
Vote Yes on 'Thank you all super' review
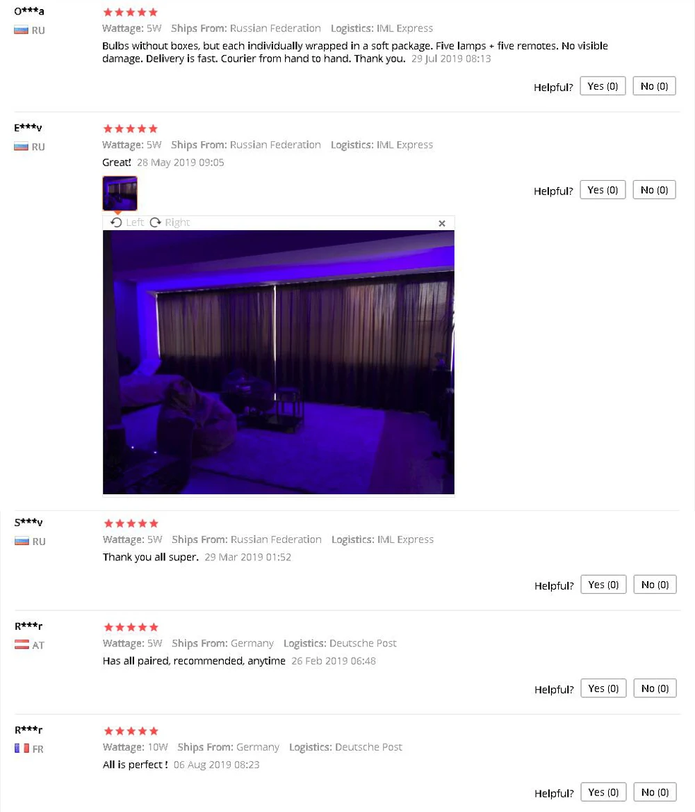[x=603, y=584]
